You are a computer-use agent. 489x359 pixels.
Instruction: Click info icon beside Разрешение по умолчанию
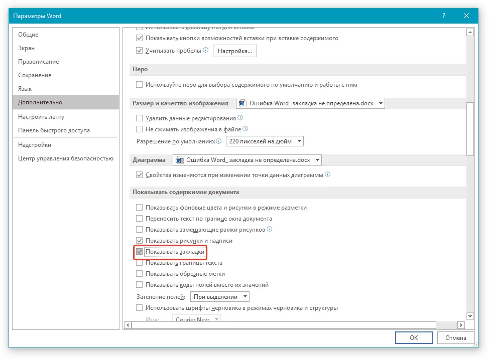(219, 141)
